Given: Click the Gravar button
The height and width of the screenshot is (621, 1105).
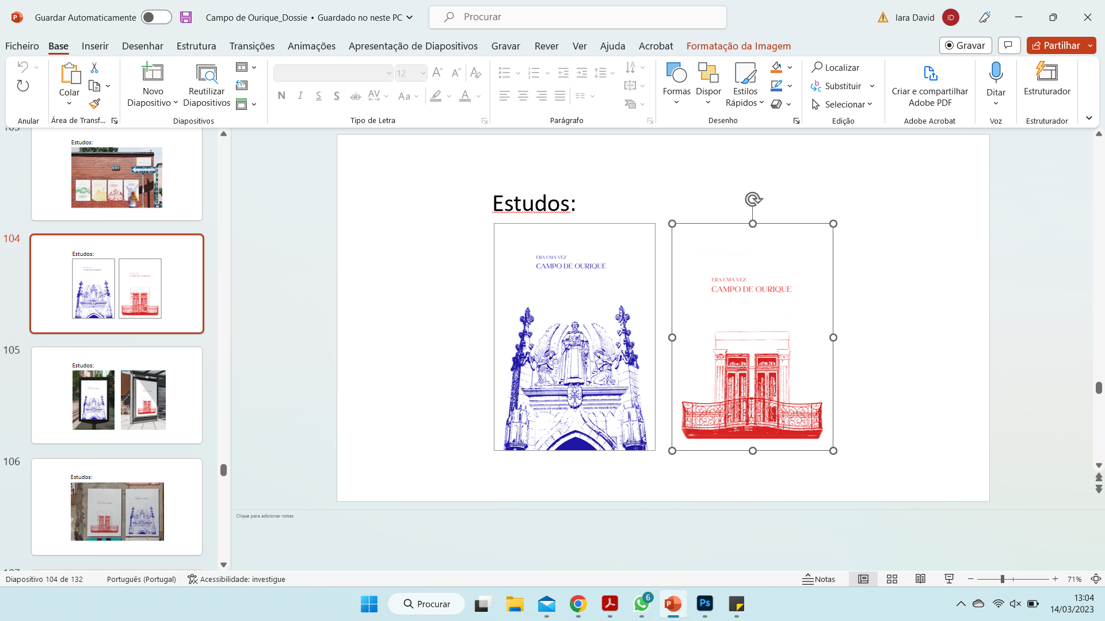Looking at the screenshot, I should click(x=965, y=45).
